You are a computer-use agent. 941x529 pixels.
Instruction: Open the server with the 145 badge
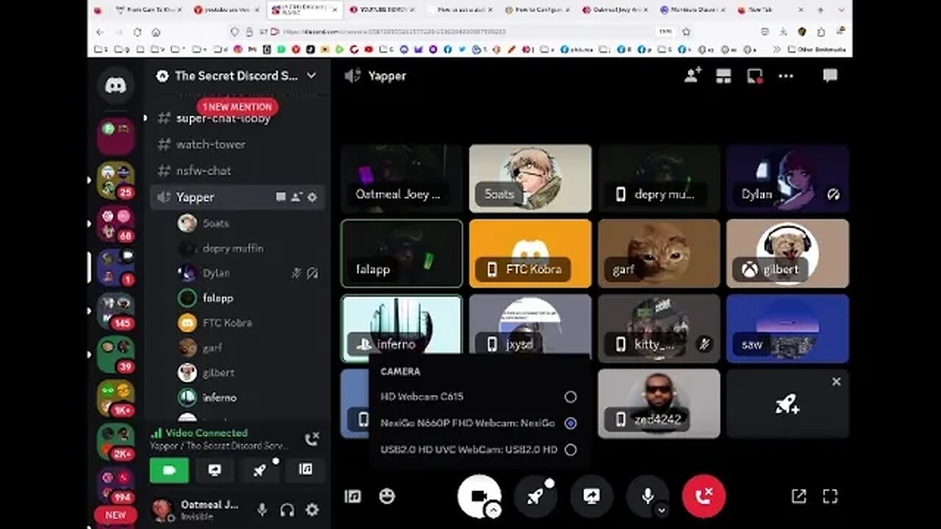[x=115, y=310]
